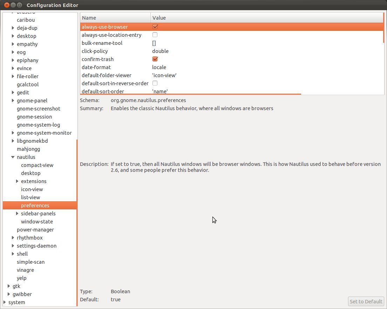The height and width of the screenshot is (309, 387).
Task: Edit the bulk-rename-tool value []
Action: click(x=154, y=43)
